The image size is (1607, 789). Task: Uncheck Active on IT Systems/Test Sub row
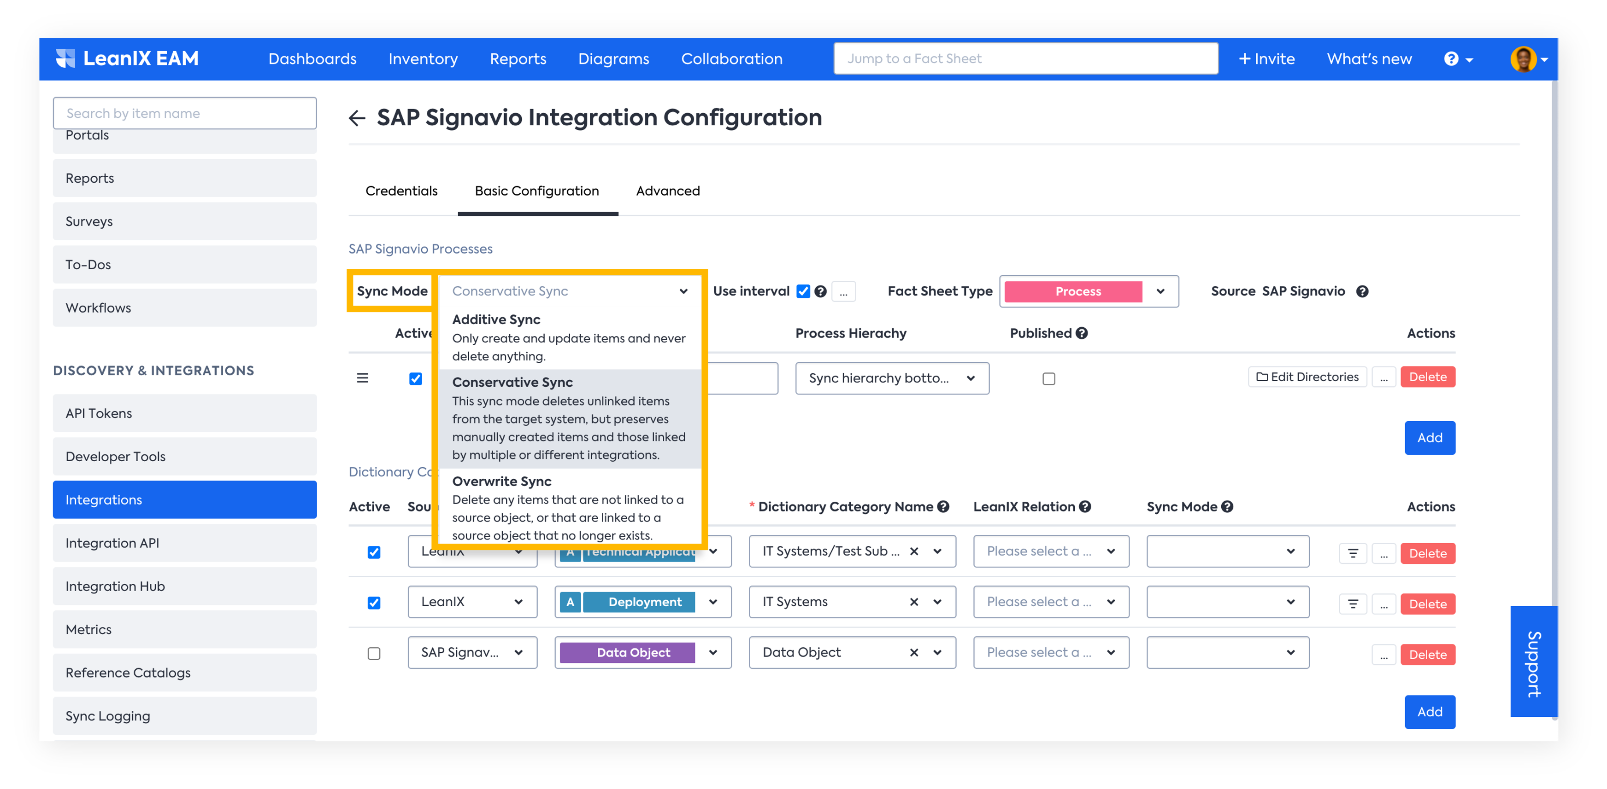tap(374, 552)
